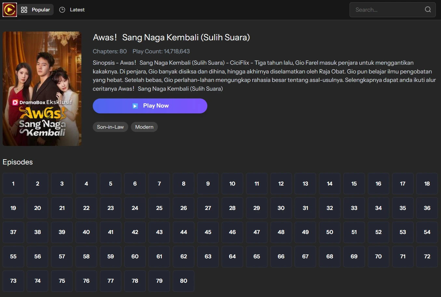Open episode 13
Image resolution: width=441 pixels, height=297 pixels.
(305, 183)
